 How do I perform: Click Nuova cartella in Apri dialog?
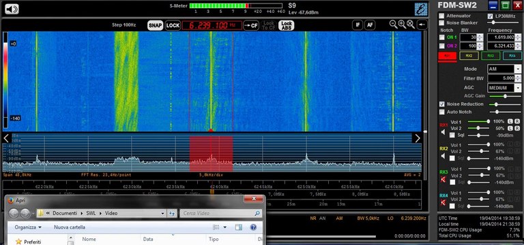(70, 227)
